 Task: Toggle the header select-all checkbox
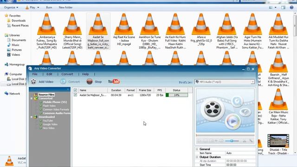75,90
